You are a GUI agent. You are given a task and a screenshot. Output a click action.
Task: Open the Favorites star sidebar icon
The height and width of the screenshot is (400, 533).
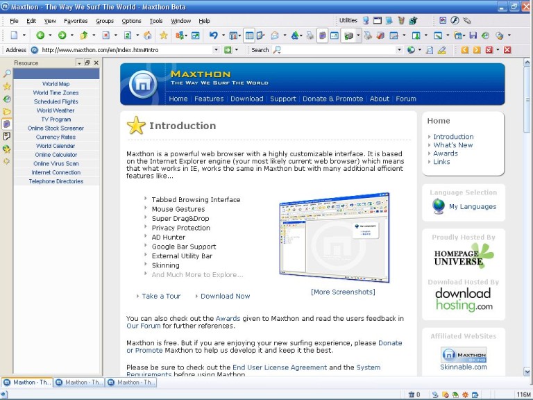(x=7, y=86)
